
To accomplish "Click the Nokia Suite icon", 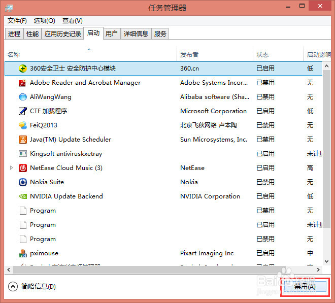I will [x=23, y=182].
